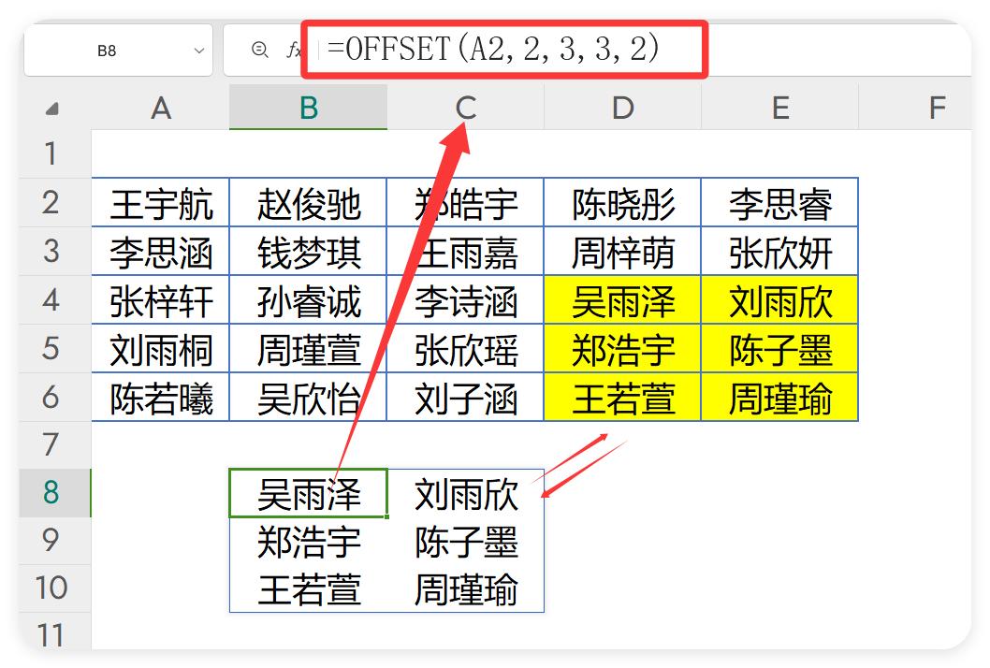Click yellow cell 刘雨欣 in column E
Screen dimensions: 990x668
(x=779, y=300)
